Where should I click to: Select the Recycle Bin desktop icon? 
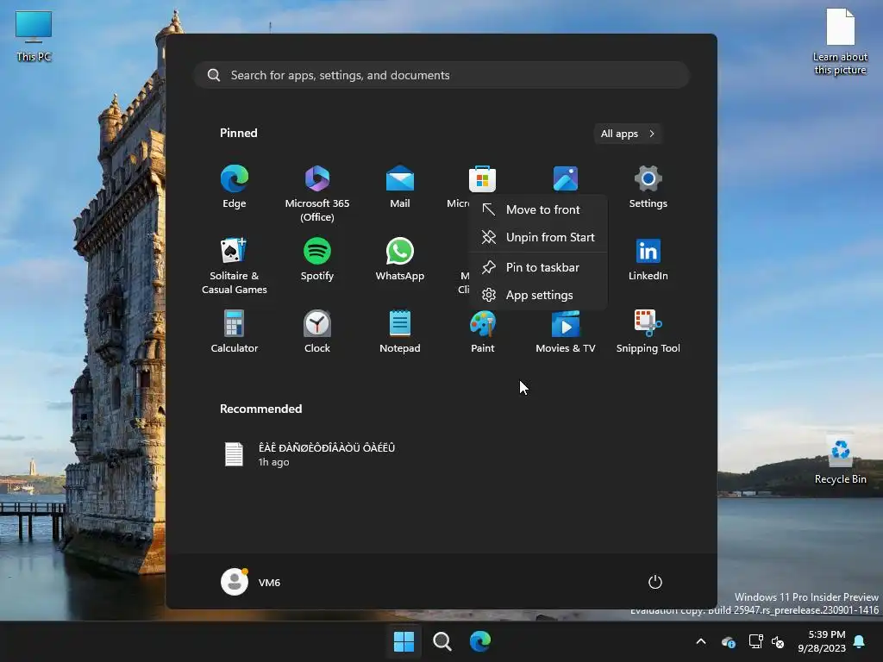[840, 459]
